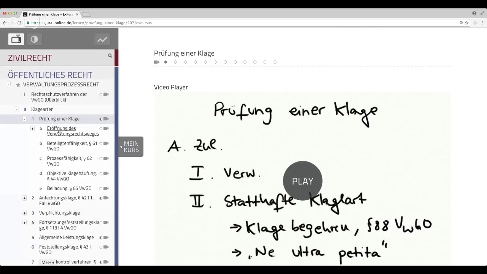Click video camera icon for Anfechtungsklage
487x274 pixels.
tap(106, 198)
